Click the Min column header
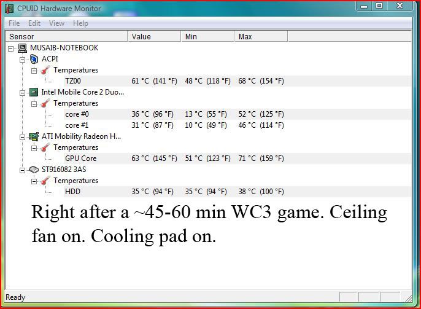The height and width of the screenshot is (309, 421). tap(207, 36)
